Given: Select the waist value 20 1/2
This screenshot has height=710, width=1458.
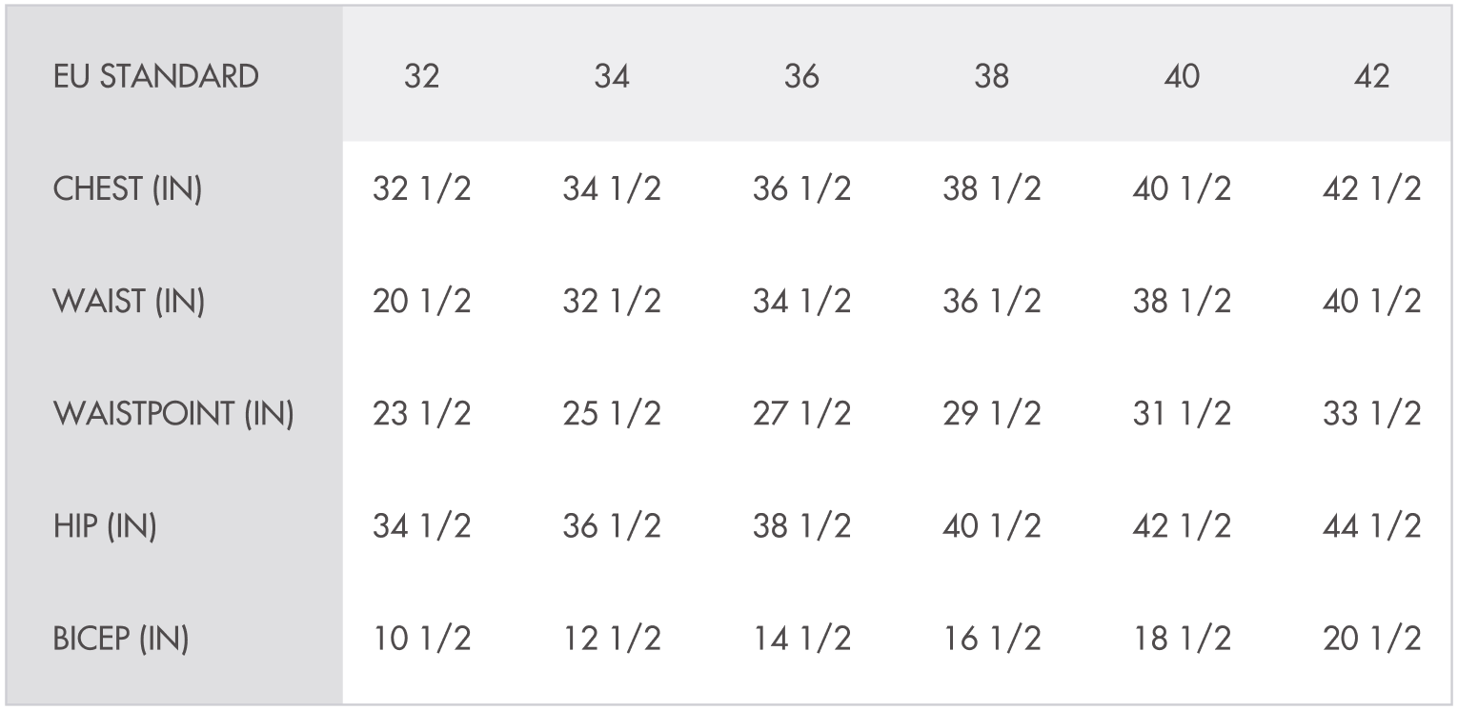Looking at the screenshot, I should tap(421, 302).
